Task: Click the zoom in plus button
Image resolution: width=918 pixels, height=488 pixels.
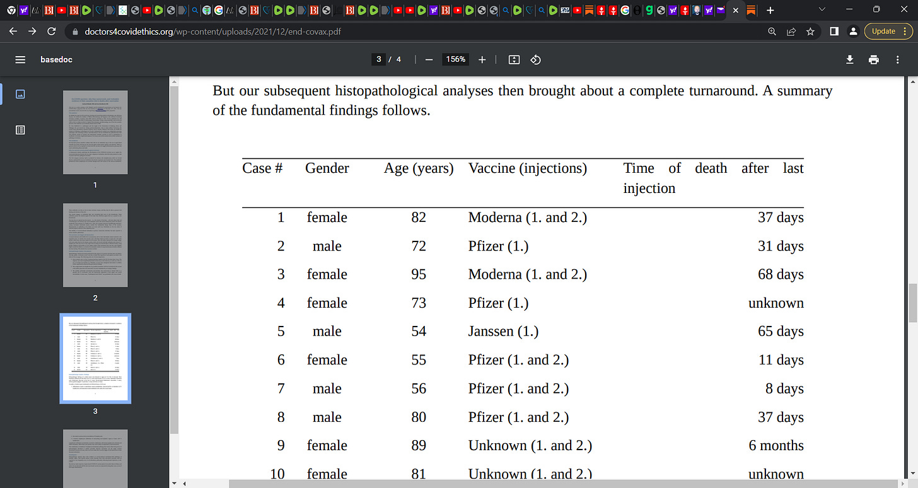Action: 482,59
